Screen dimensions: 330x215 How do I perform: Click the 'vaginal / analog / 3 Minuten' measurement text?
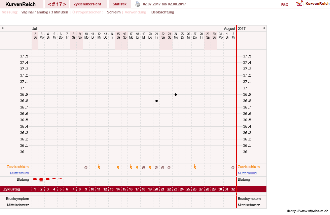coord(45,12)
